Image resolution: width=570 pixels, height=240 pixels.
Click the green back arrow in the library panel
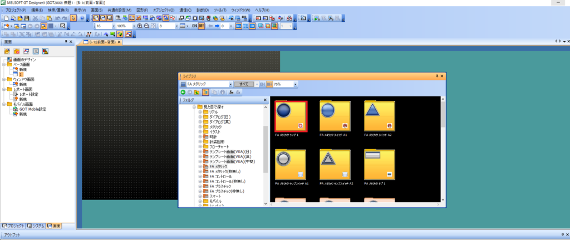click(x=183, y=92)
